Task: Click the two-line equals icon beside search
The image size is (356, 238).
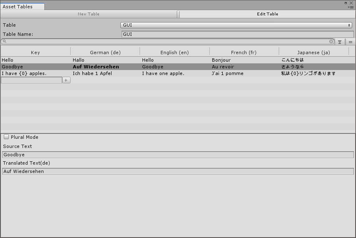Action: [350, 42]
